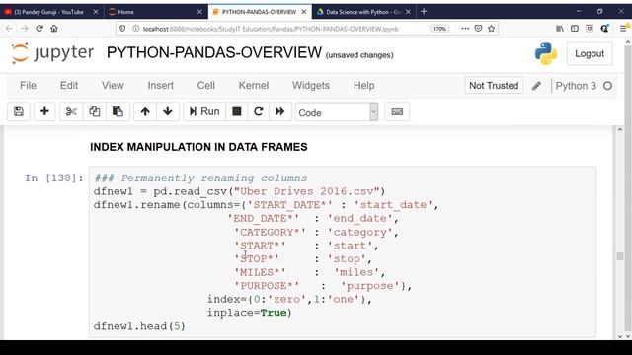The width and height of the screenshot is (632, 355).
Task: Open the Edit menu
Action: pyautogui.click(x=69, y=86)
